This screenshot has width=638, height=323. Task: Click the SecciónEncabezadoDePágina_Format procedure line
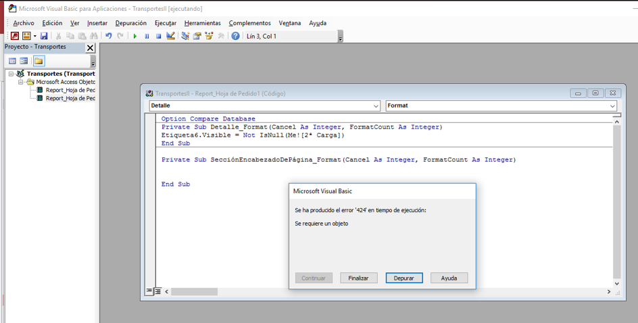(x=339, y=160)
